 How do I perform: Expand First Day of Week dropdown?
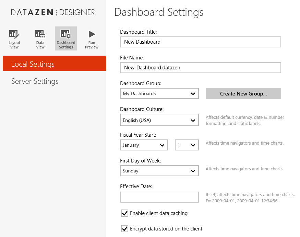click(x=159, y=171)
